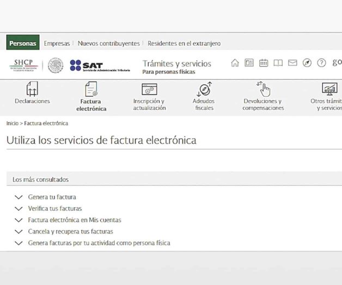Click the Factura electrónica document icon
The width and height of the screenshot is (342, 285).
[x=91, y=89]
